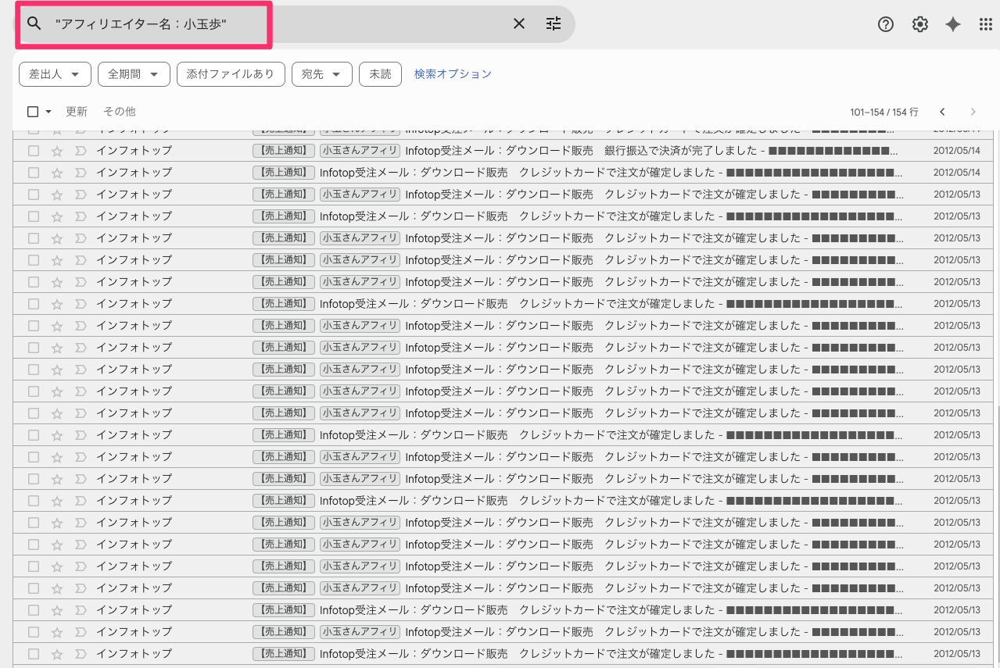Expand the 宛先 recipient dropdown
This screenshot has height=668, width=1000.
tap(321, 74)
